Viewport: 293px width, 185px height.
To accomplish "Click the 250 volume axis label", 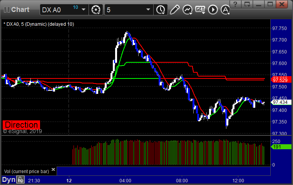I will click(276, 141).
